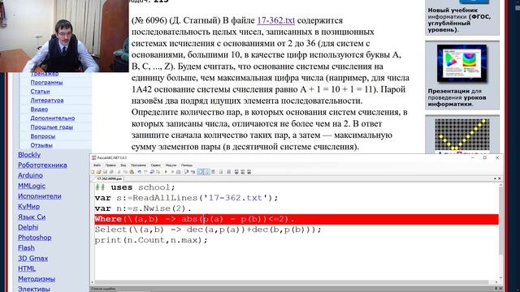This screenshot has width=520, height=292.
Task: Run the program with the play triangle icon
Action: tap(166, 172)
